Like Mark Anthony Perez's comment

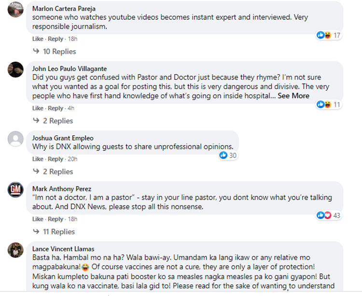point(38,219)
